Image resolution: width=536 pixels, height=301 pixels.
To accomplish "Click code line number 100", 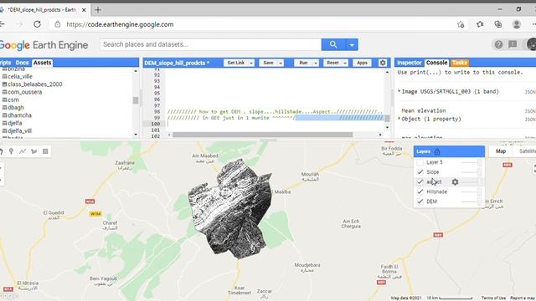I will pos(156,124).
